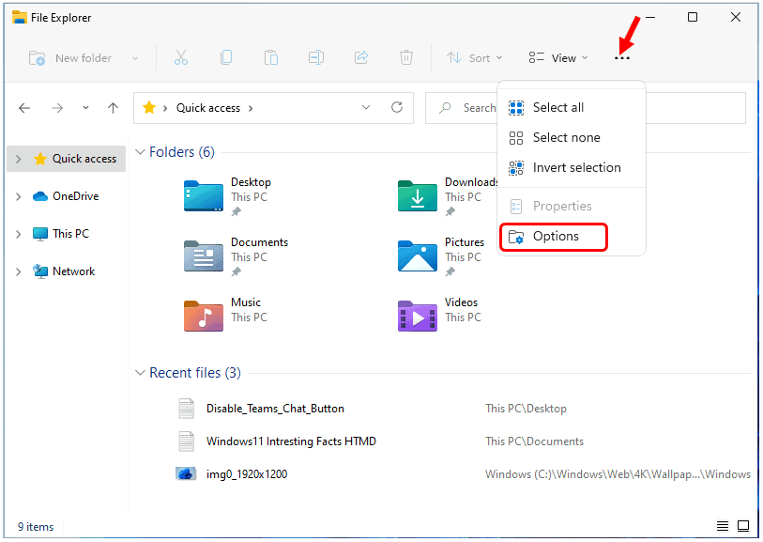Image resolution: width=763 pixels, height=542 pixels.
Task: Click the Music folder icon
Action: [204, 316]
